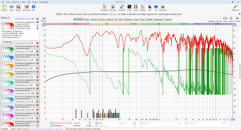This screenshot has height=130, width=241.
Task: Dismiss the donation banner with X
Action: 240,14
